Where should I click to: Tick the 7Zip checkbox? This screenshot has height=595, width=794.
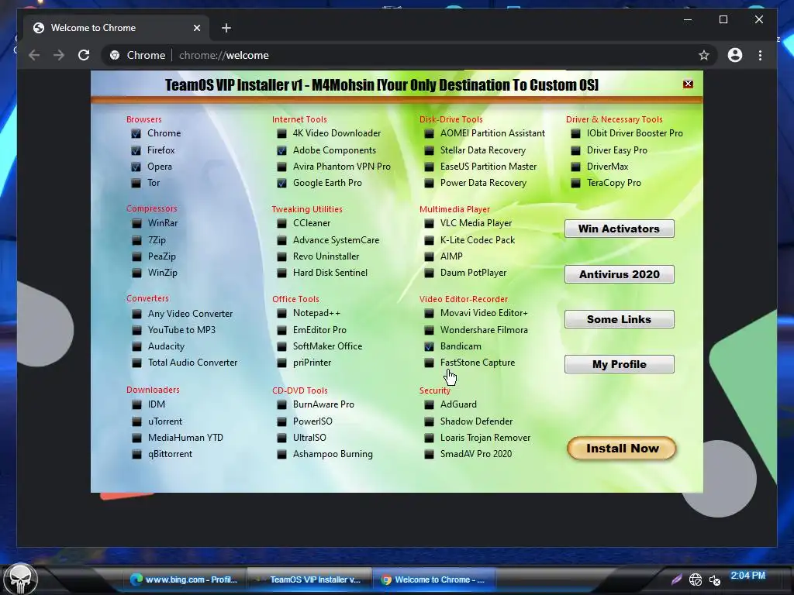136,240
